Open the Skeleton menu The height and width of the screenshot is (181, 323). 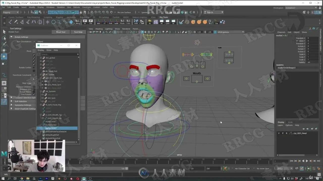click(x=61, y=7)
